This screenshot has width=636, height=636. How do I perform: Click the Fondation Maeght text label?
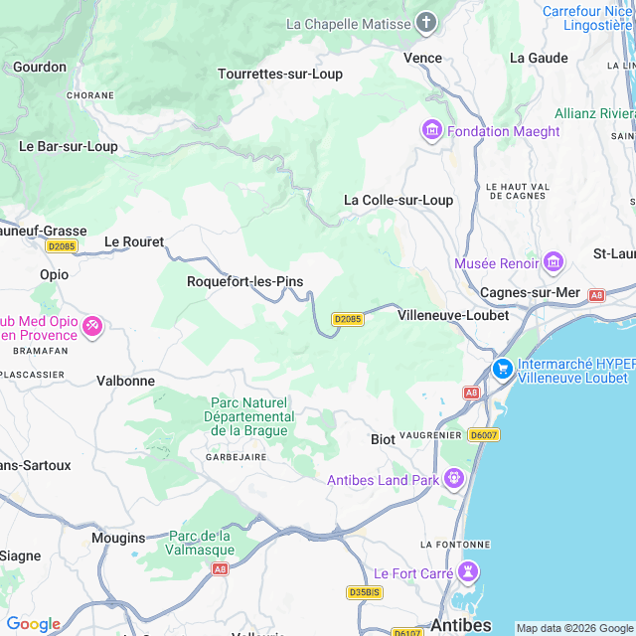[x=504, y=131]
